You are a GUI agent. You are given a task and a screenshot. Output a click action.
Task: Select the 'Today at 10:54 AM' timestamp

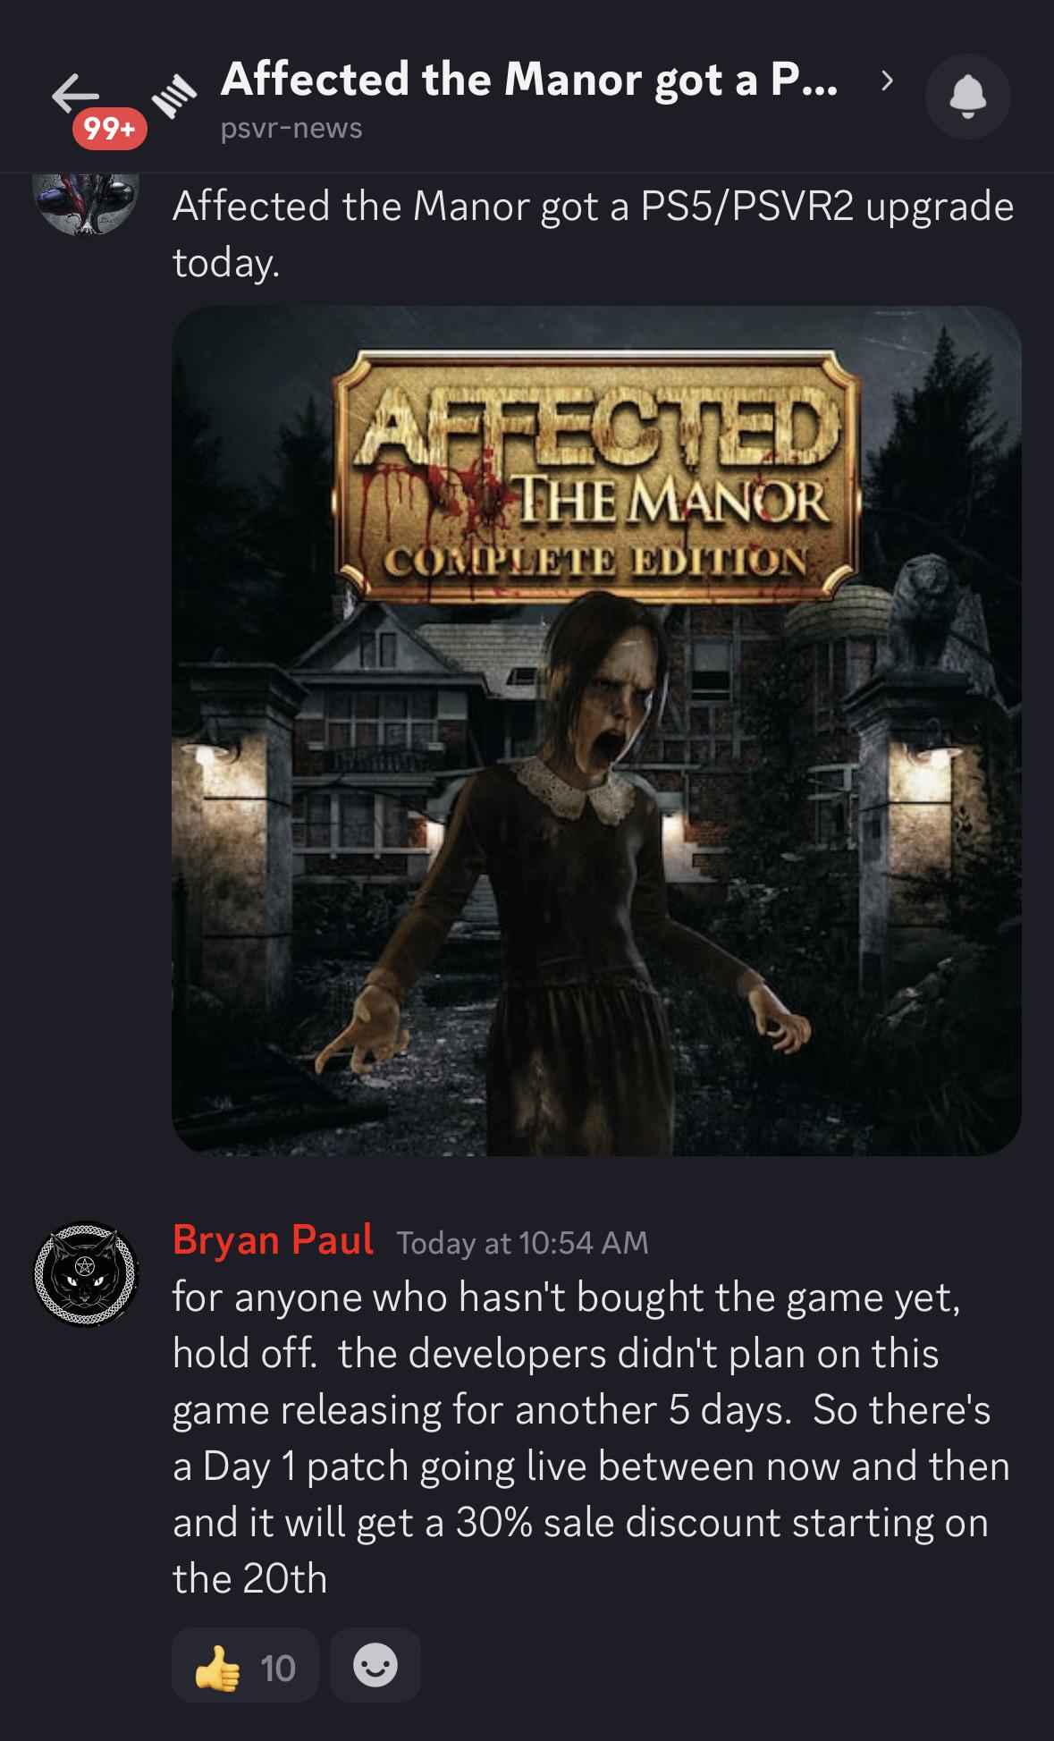point(522,1243)
